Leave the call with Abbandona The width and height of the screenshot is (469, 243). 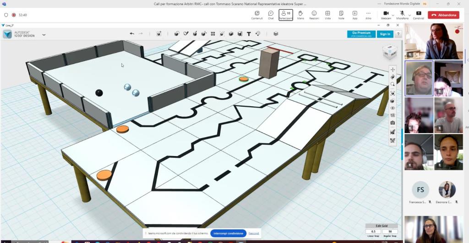[443, 15]
